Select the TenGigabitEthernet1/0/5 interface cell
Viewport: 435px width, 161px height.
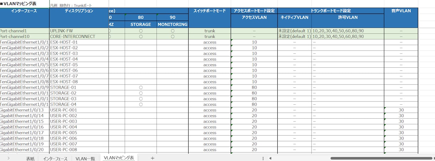[25, 65]
